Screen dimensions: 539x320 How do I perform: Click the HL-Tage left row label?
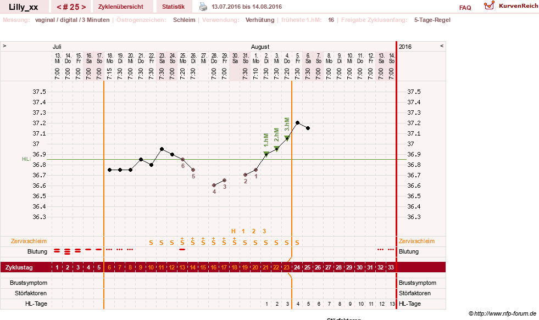click(36, 304)
